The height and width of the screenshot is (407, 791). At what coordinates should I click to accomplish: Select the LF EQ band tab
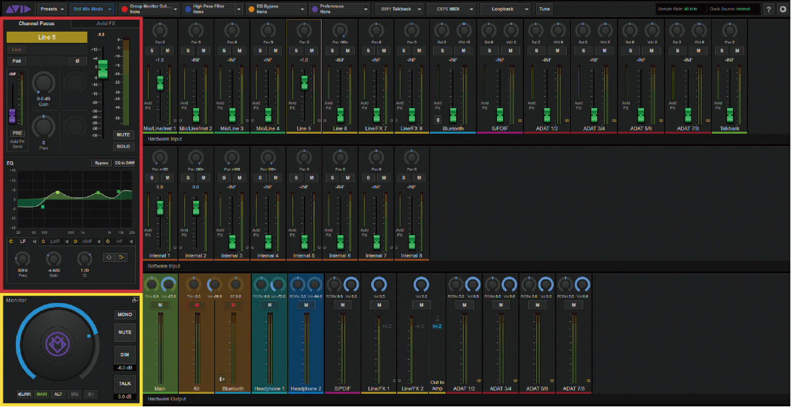[23, 241]
